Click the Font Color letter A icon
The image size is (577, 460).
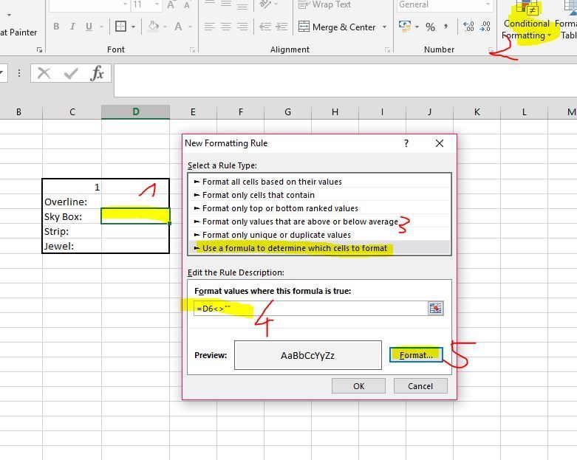179,27
